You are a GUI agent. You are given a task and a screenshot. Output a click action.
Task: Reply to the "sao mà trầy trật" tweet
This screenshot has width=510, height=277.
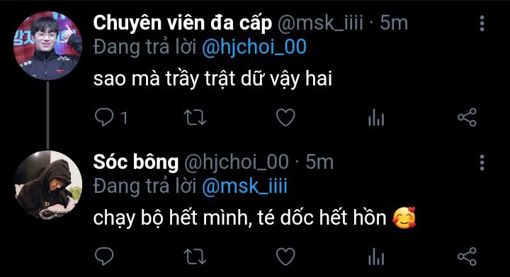[x=104, y=117]
